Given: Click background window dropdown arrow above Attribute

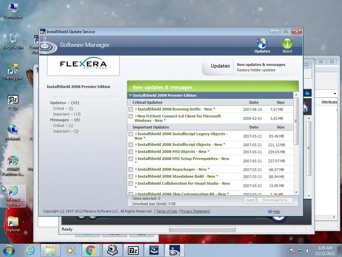Looking at the screenshot, I should coord(335,94).
